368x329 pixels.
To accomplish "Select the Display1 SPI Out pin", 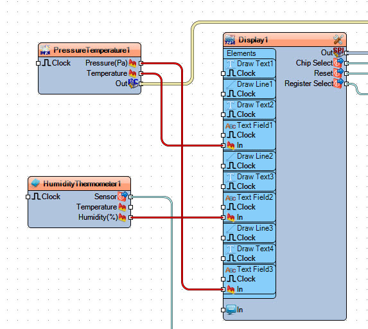I will [x=346, y=53].
